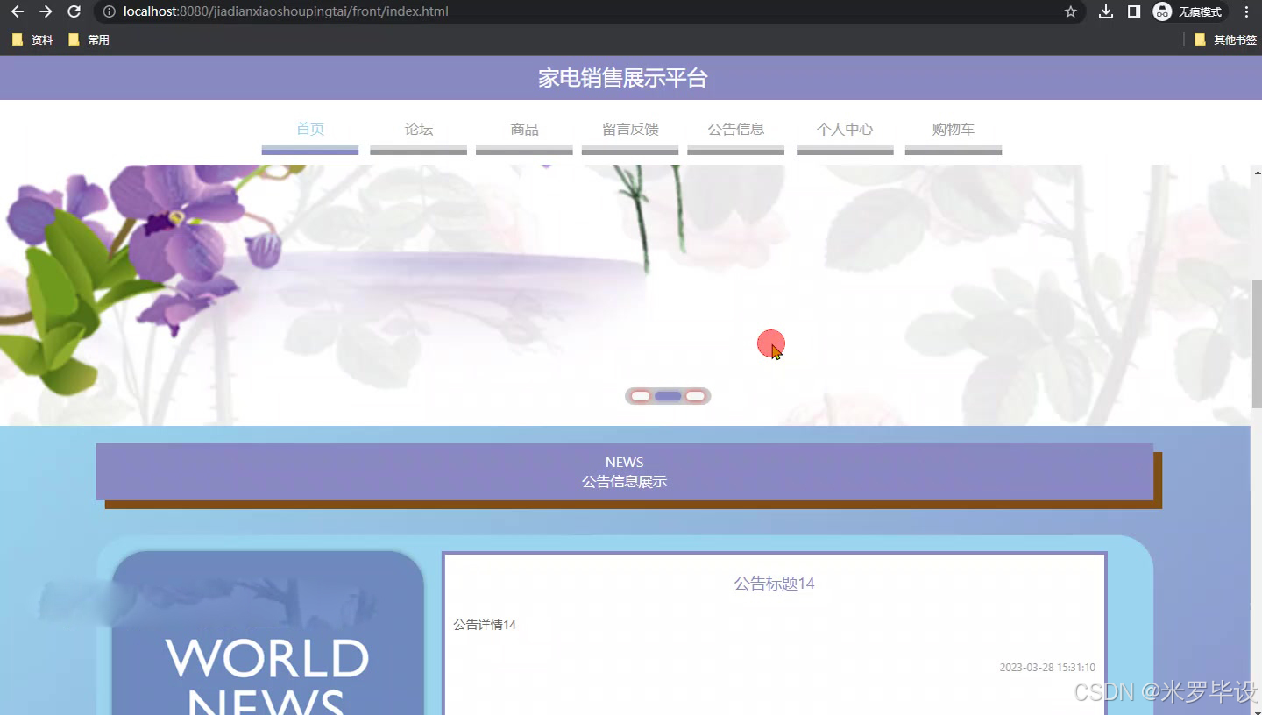This screenshot has width=1262, height=715.
Task: Select the middle carousel indicator pill
Action: 668,395
